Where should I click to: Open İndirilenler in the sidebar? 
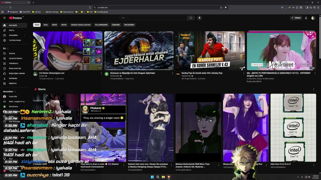[x=14, y=78]
